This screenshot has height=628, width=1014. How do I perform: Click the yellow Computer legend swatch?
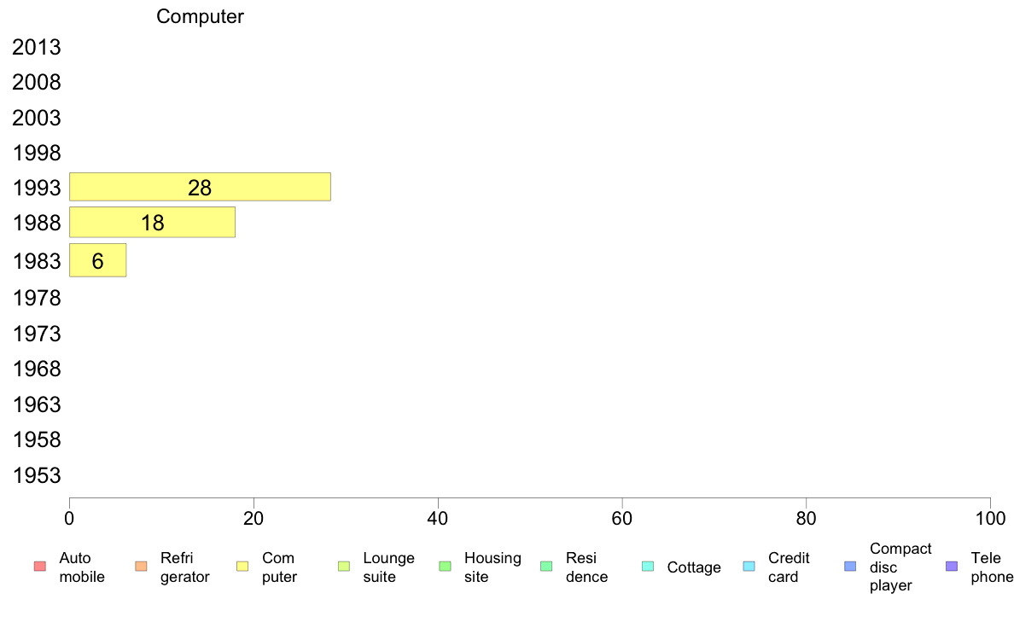tap(242, 567)
